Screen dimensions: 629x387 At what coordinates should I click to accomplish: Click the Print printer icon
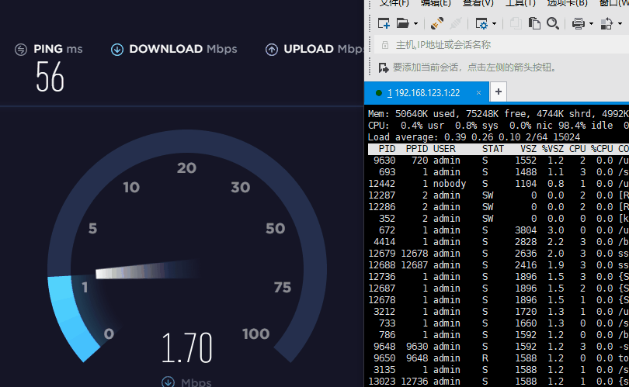click(578, 23)
